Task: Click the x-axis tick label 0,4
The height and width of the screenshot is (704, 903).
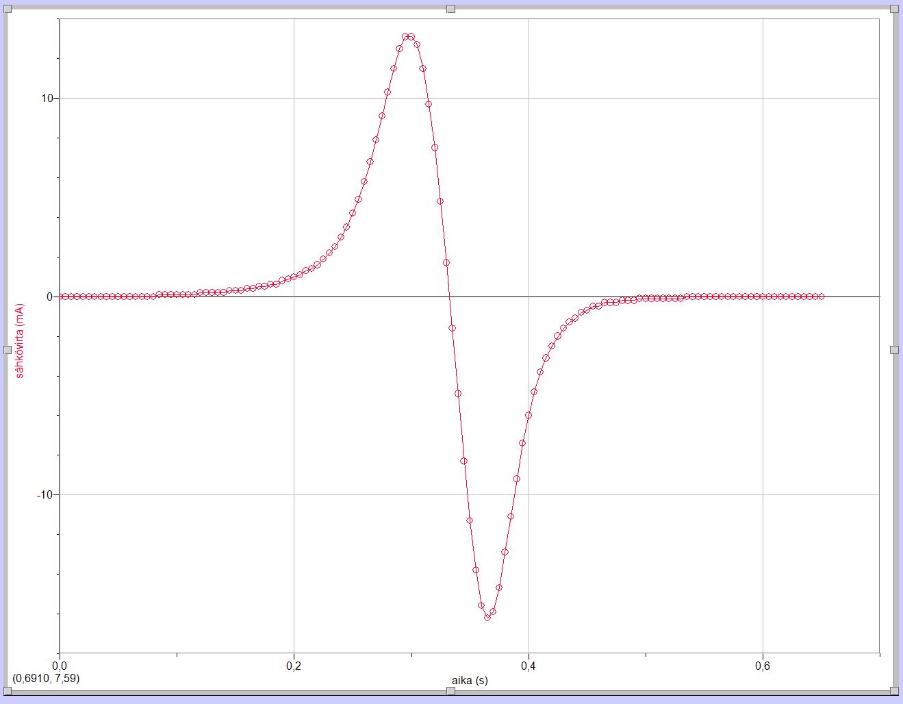Action: point(528,666)
